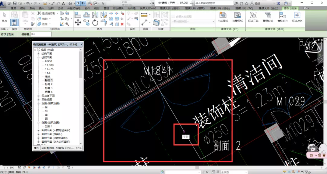This screenshot has width=327, height=174.
Task: Open the Help question mark icon
Action: 286,3
